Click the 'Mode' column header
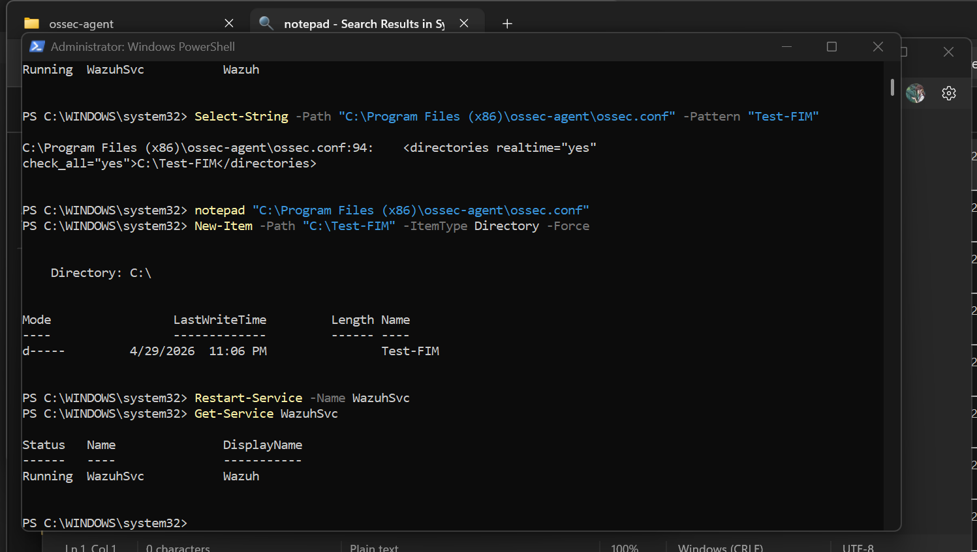This screenshot has width=977, height=552. (37, 319)
